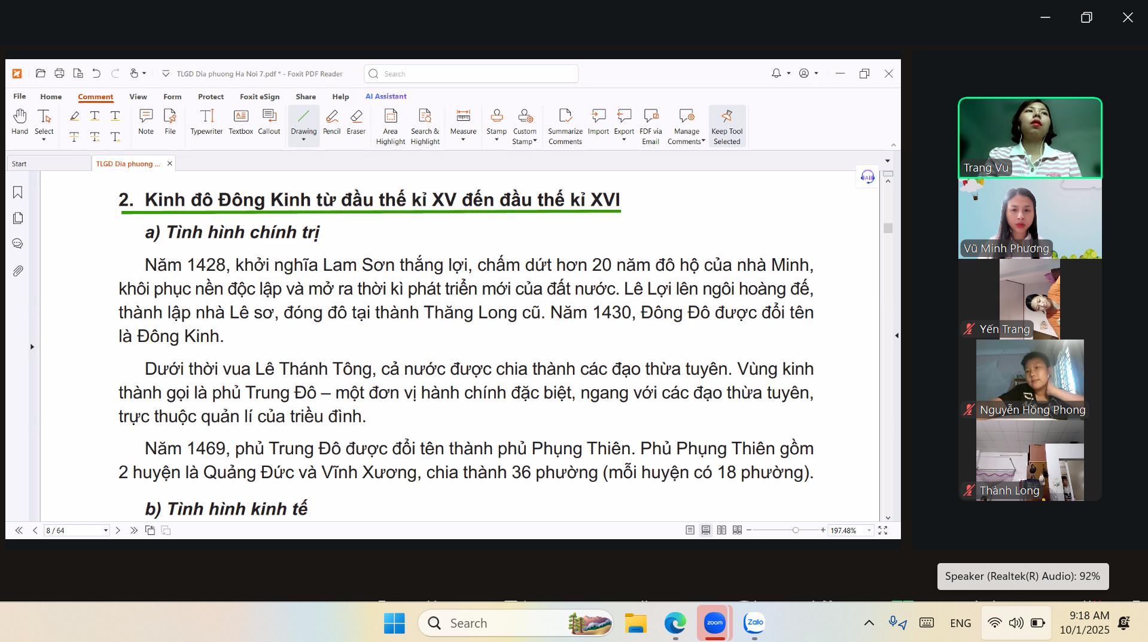Click Summarize Comments button
The width and height of the screenshot is (1148, 642).
[565, 126]
